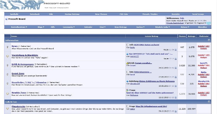This screenshot has width=217, height=114.
Task: Open FSB-Tube in top bar
Action: coord(124,14)
